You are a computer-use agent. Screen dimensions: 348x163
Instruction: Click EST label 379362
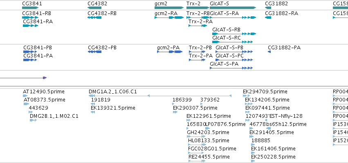tap(210, 100)
